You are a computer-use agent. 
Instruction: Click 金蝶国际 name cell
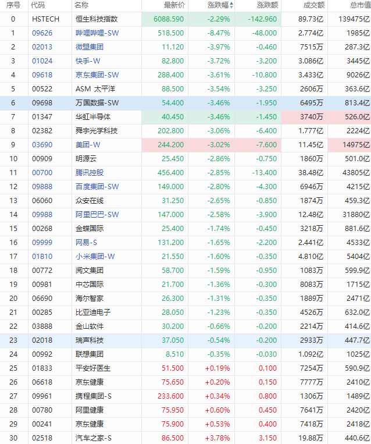click(x=90, y=229)
